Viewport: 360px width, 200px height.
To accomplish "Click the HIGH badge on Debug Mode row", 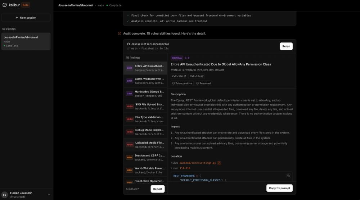I will [x=130, y=132].
